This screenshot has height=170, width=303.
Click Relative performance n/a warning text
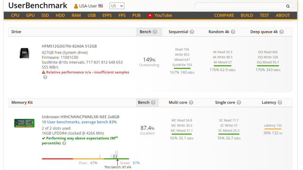(x=88, y=72)
